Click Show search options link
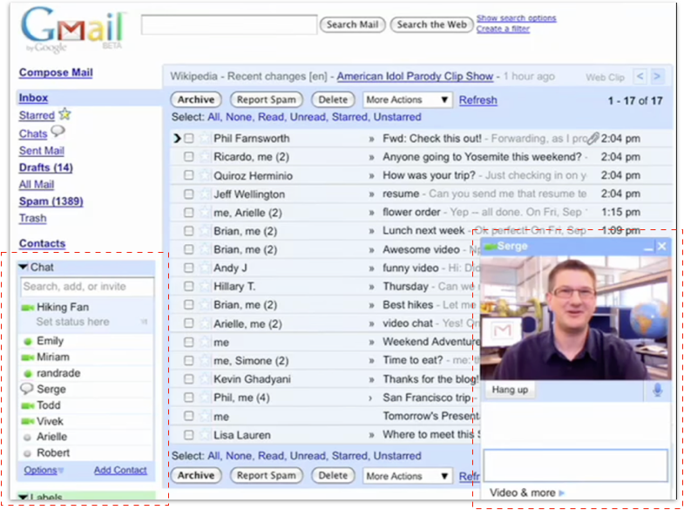 (x=517, y=18)
